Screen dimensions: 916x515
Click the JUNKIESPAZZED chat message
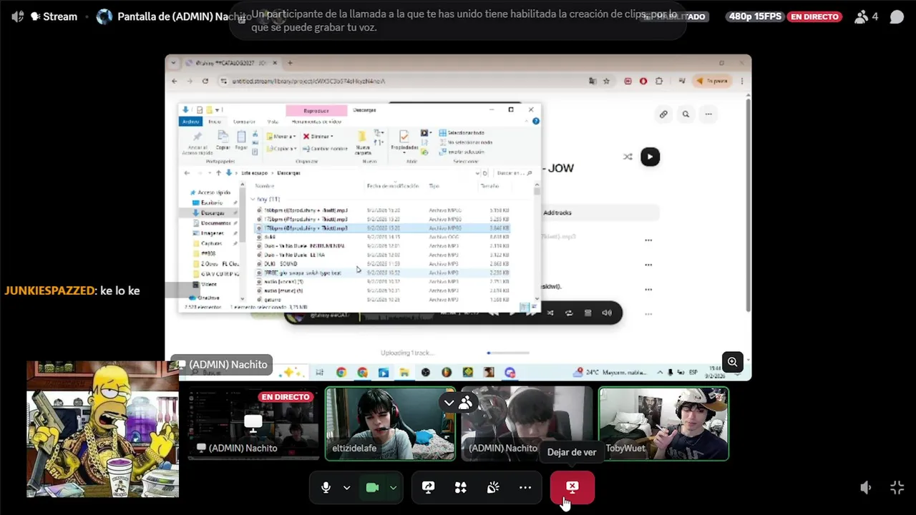[x=72, y=290]
